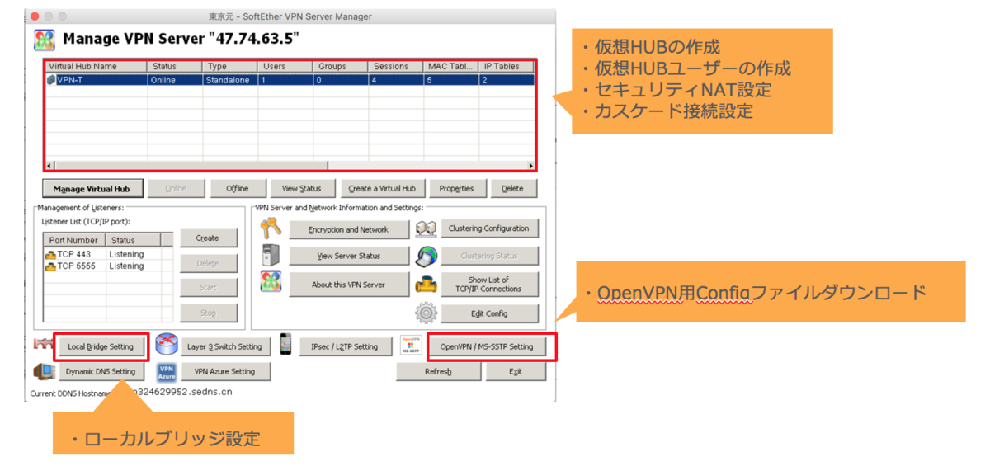Viewport: 990px width, 466px height.
Task: Click the listener Stop button
Action: tap(208, 313)
